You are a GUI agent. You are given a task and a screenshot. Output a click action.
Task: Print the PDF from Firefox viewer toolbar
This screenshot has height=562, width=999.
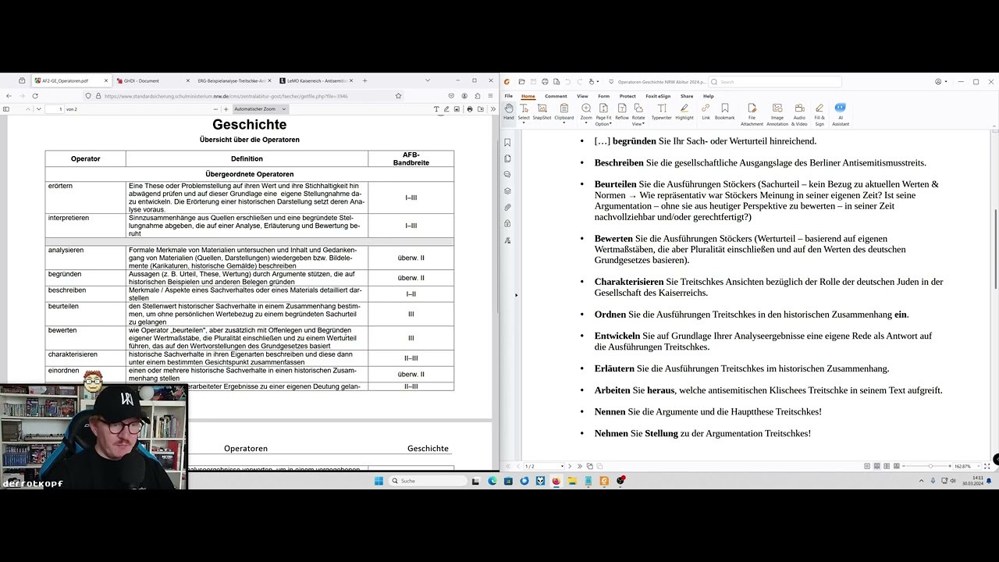coord(469,109)
